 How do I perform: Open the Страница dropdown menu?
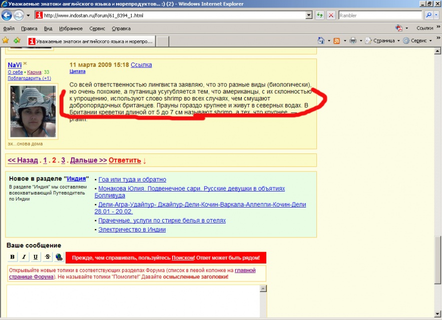click(x=382, y=40)
